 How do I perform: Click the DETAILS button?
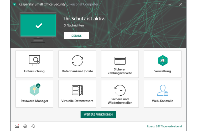pyautogui.click(x=76, y=36)
